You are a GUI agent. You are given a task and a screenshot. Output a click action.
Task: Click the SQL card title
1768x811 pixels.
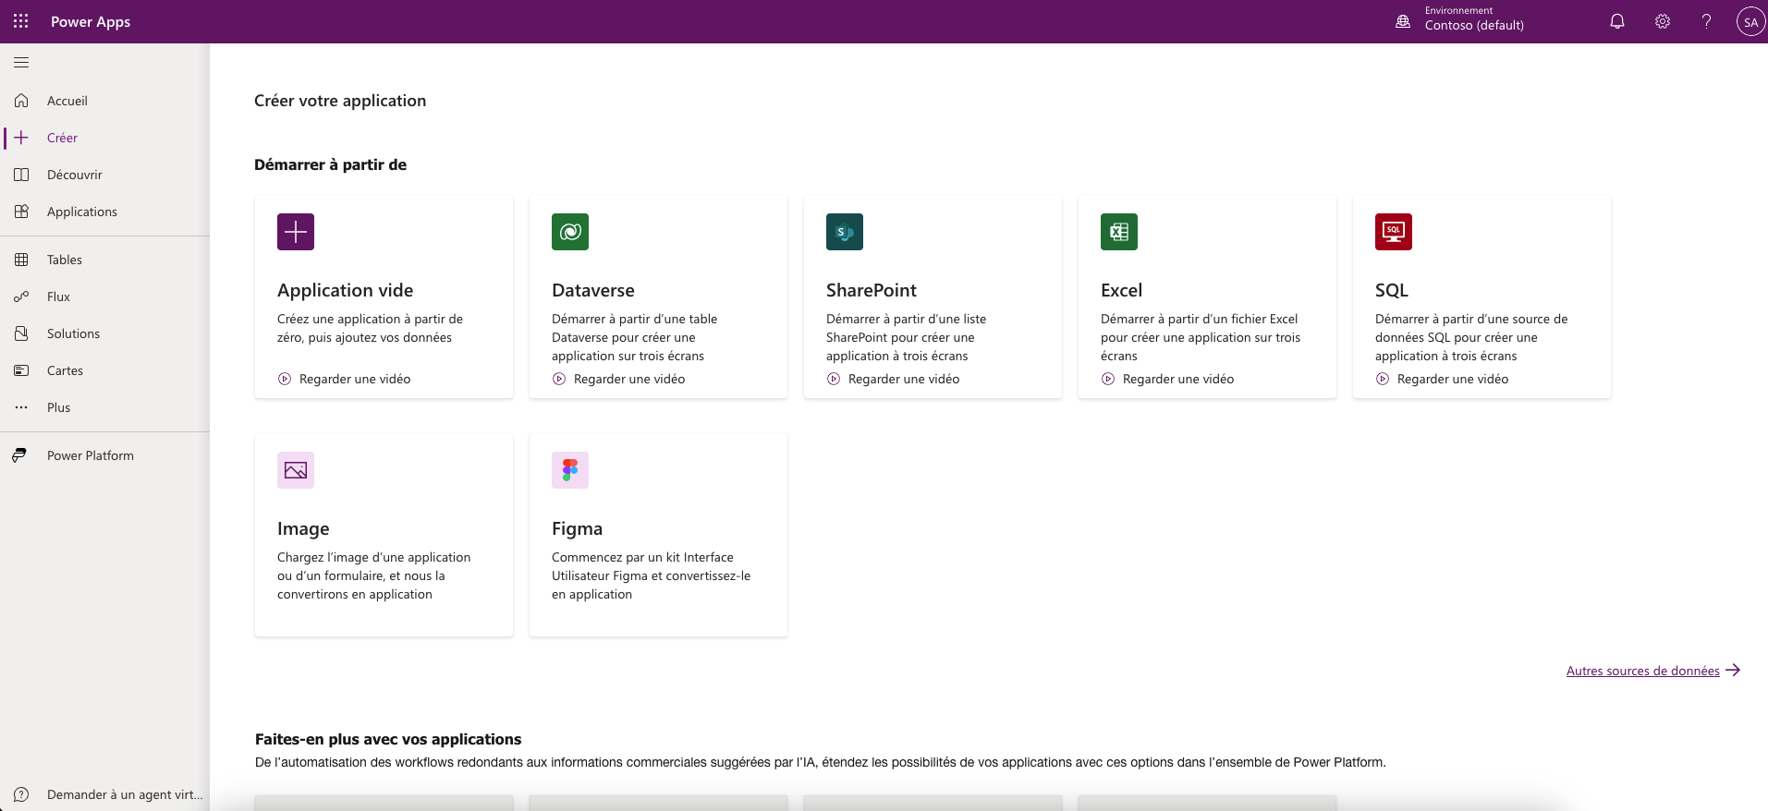1392,290
